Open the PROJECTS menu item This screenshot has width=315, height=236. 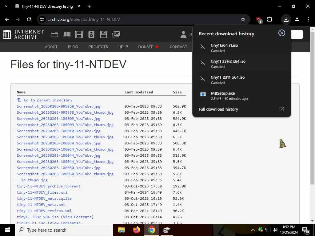point(98,47)
